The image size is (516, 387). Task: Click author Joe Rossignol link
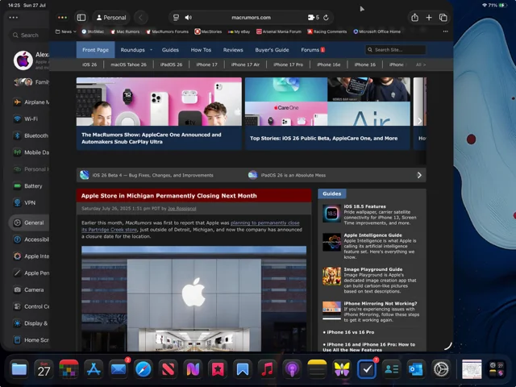click(x=182, y=208)
